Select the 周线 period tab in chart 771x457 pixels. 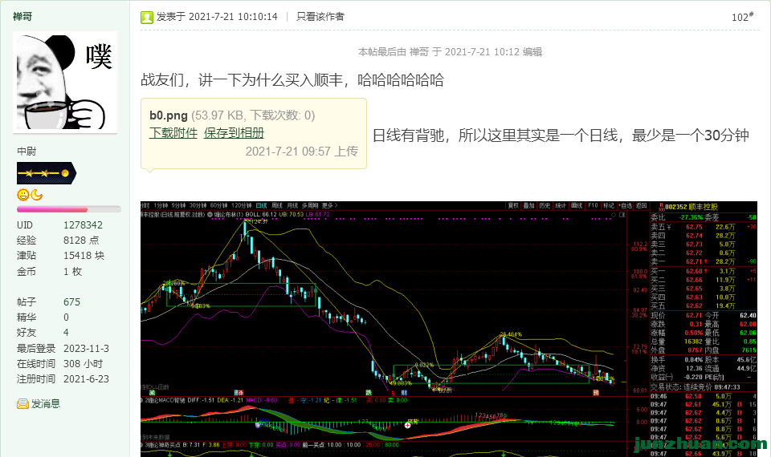pos(277,205)
